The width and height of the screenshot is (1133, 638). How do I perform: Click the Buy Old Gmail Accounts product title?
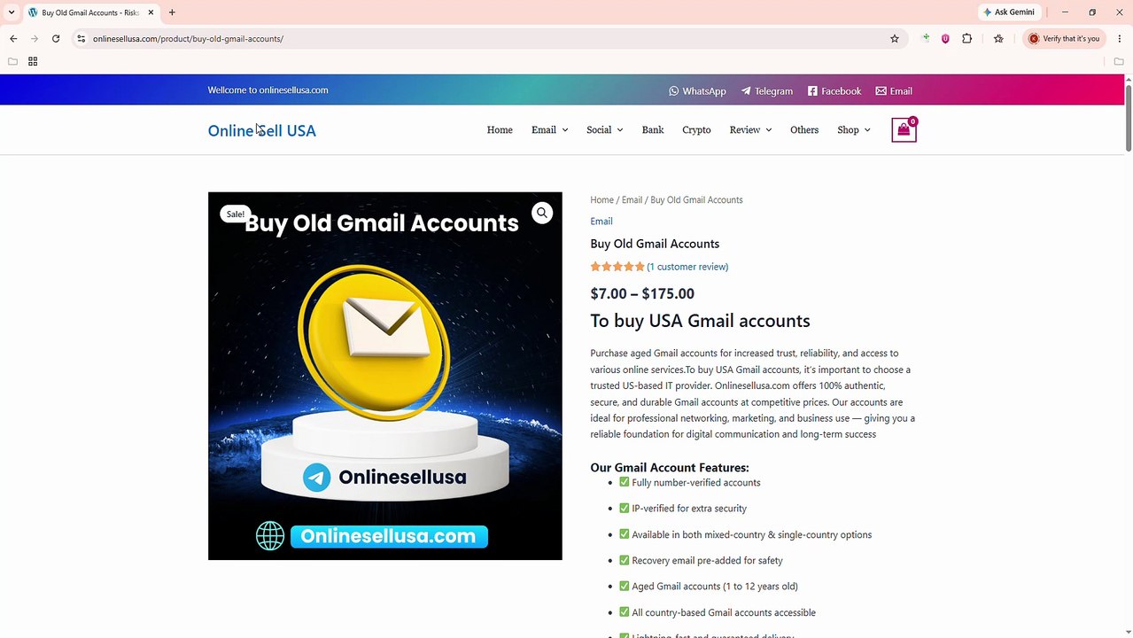pos(655,244)
